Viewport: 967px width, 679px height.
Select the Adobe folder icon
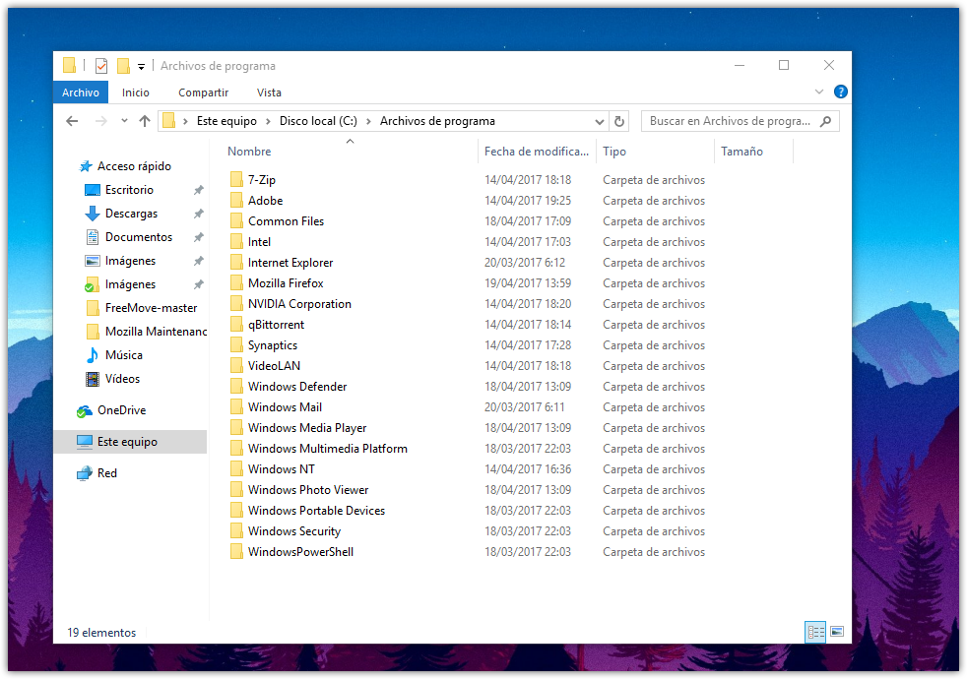pos(236,200)
